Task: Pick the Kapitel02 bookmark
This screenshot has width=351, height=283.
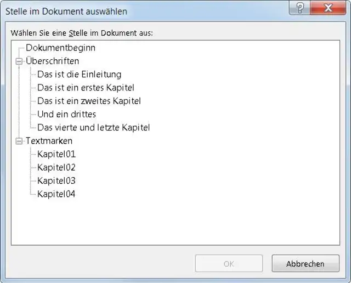Action: pos(56,167)
